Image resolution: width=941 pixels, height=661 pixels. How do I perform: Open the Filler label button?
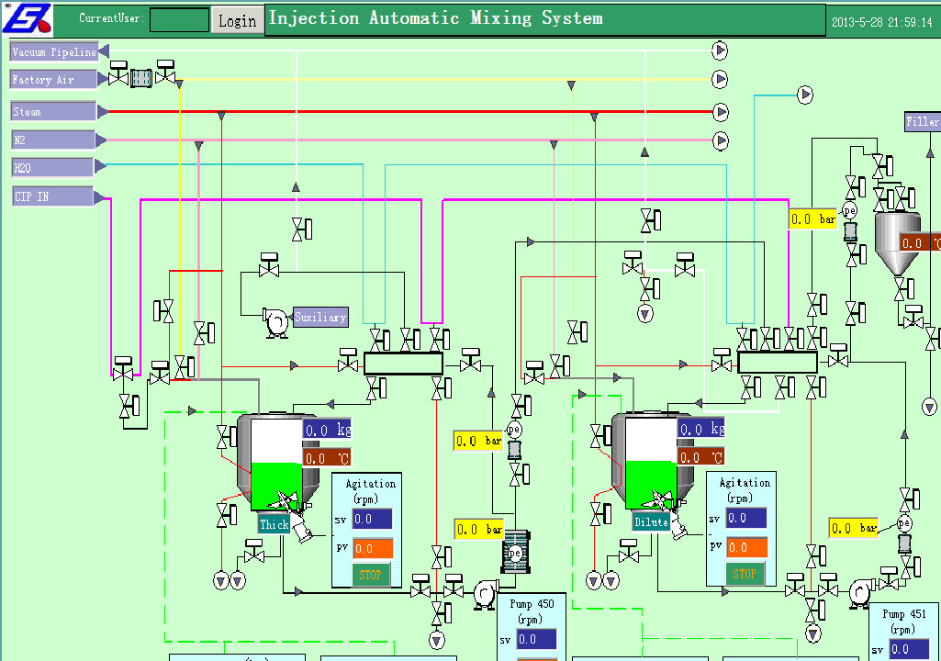coord(922,121)
